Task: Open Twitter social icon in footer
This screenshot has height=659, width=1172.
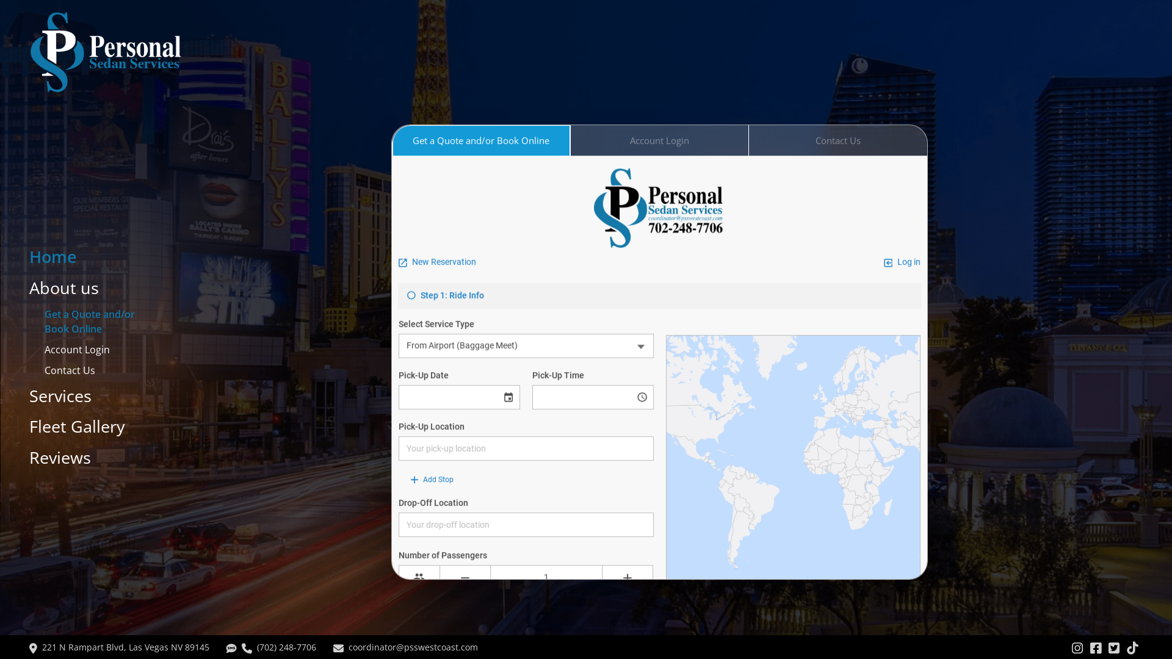Action: (1114, 648)
